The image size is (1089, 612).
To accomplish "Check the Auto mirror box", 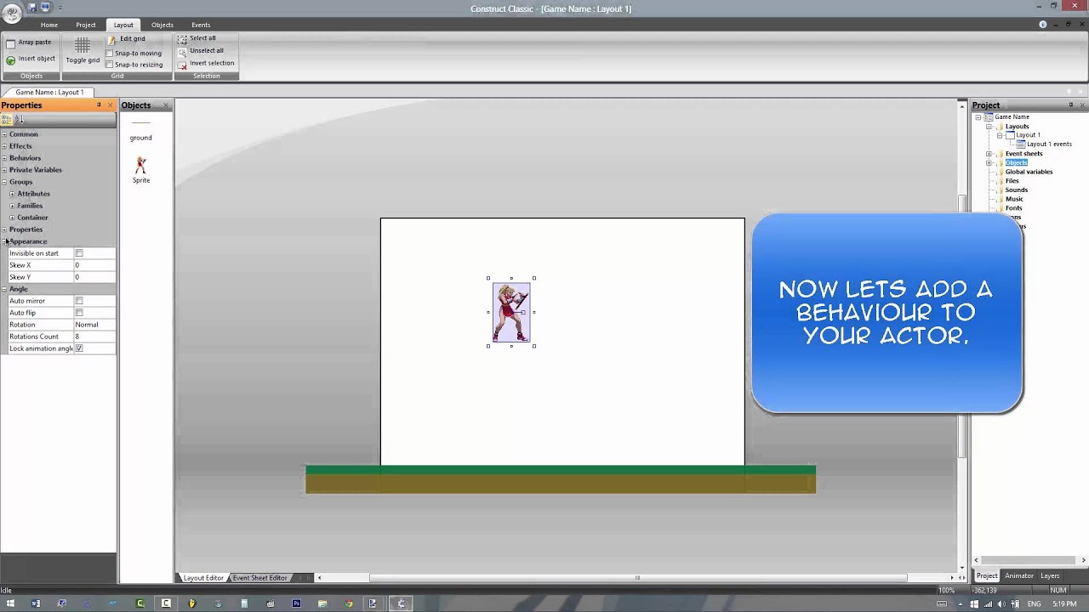I will click(79, 301).
